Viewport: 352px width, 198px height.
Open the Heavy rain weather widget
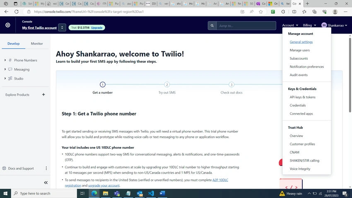coord(291,193)
